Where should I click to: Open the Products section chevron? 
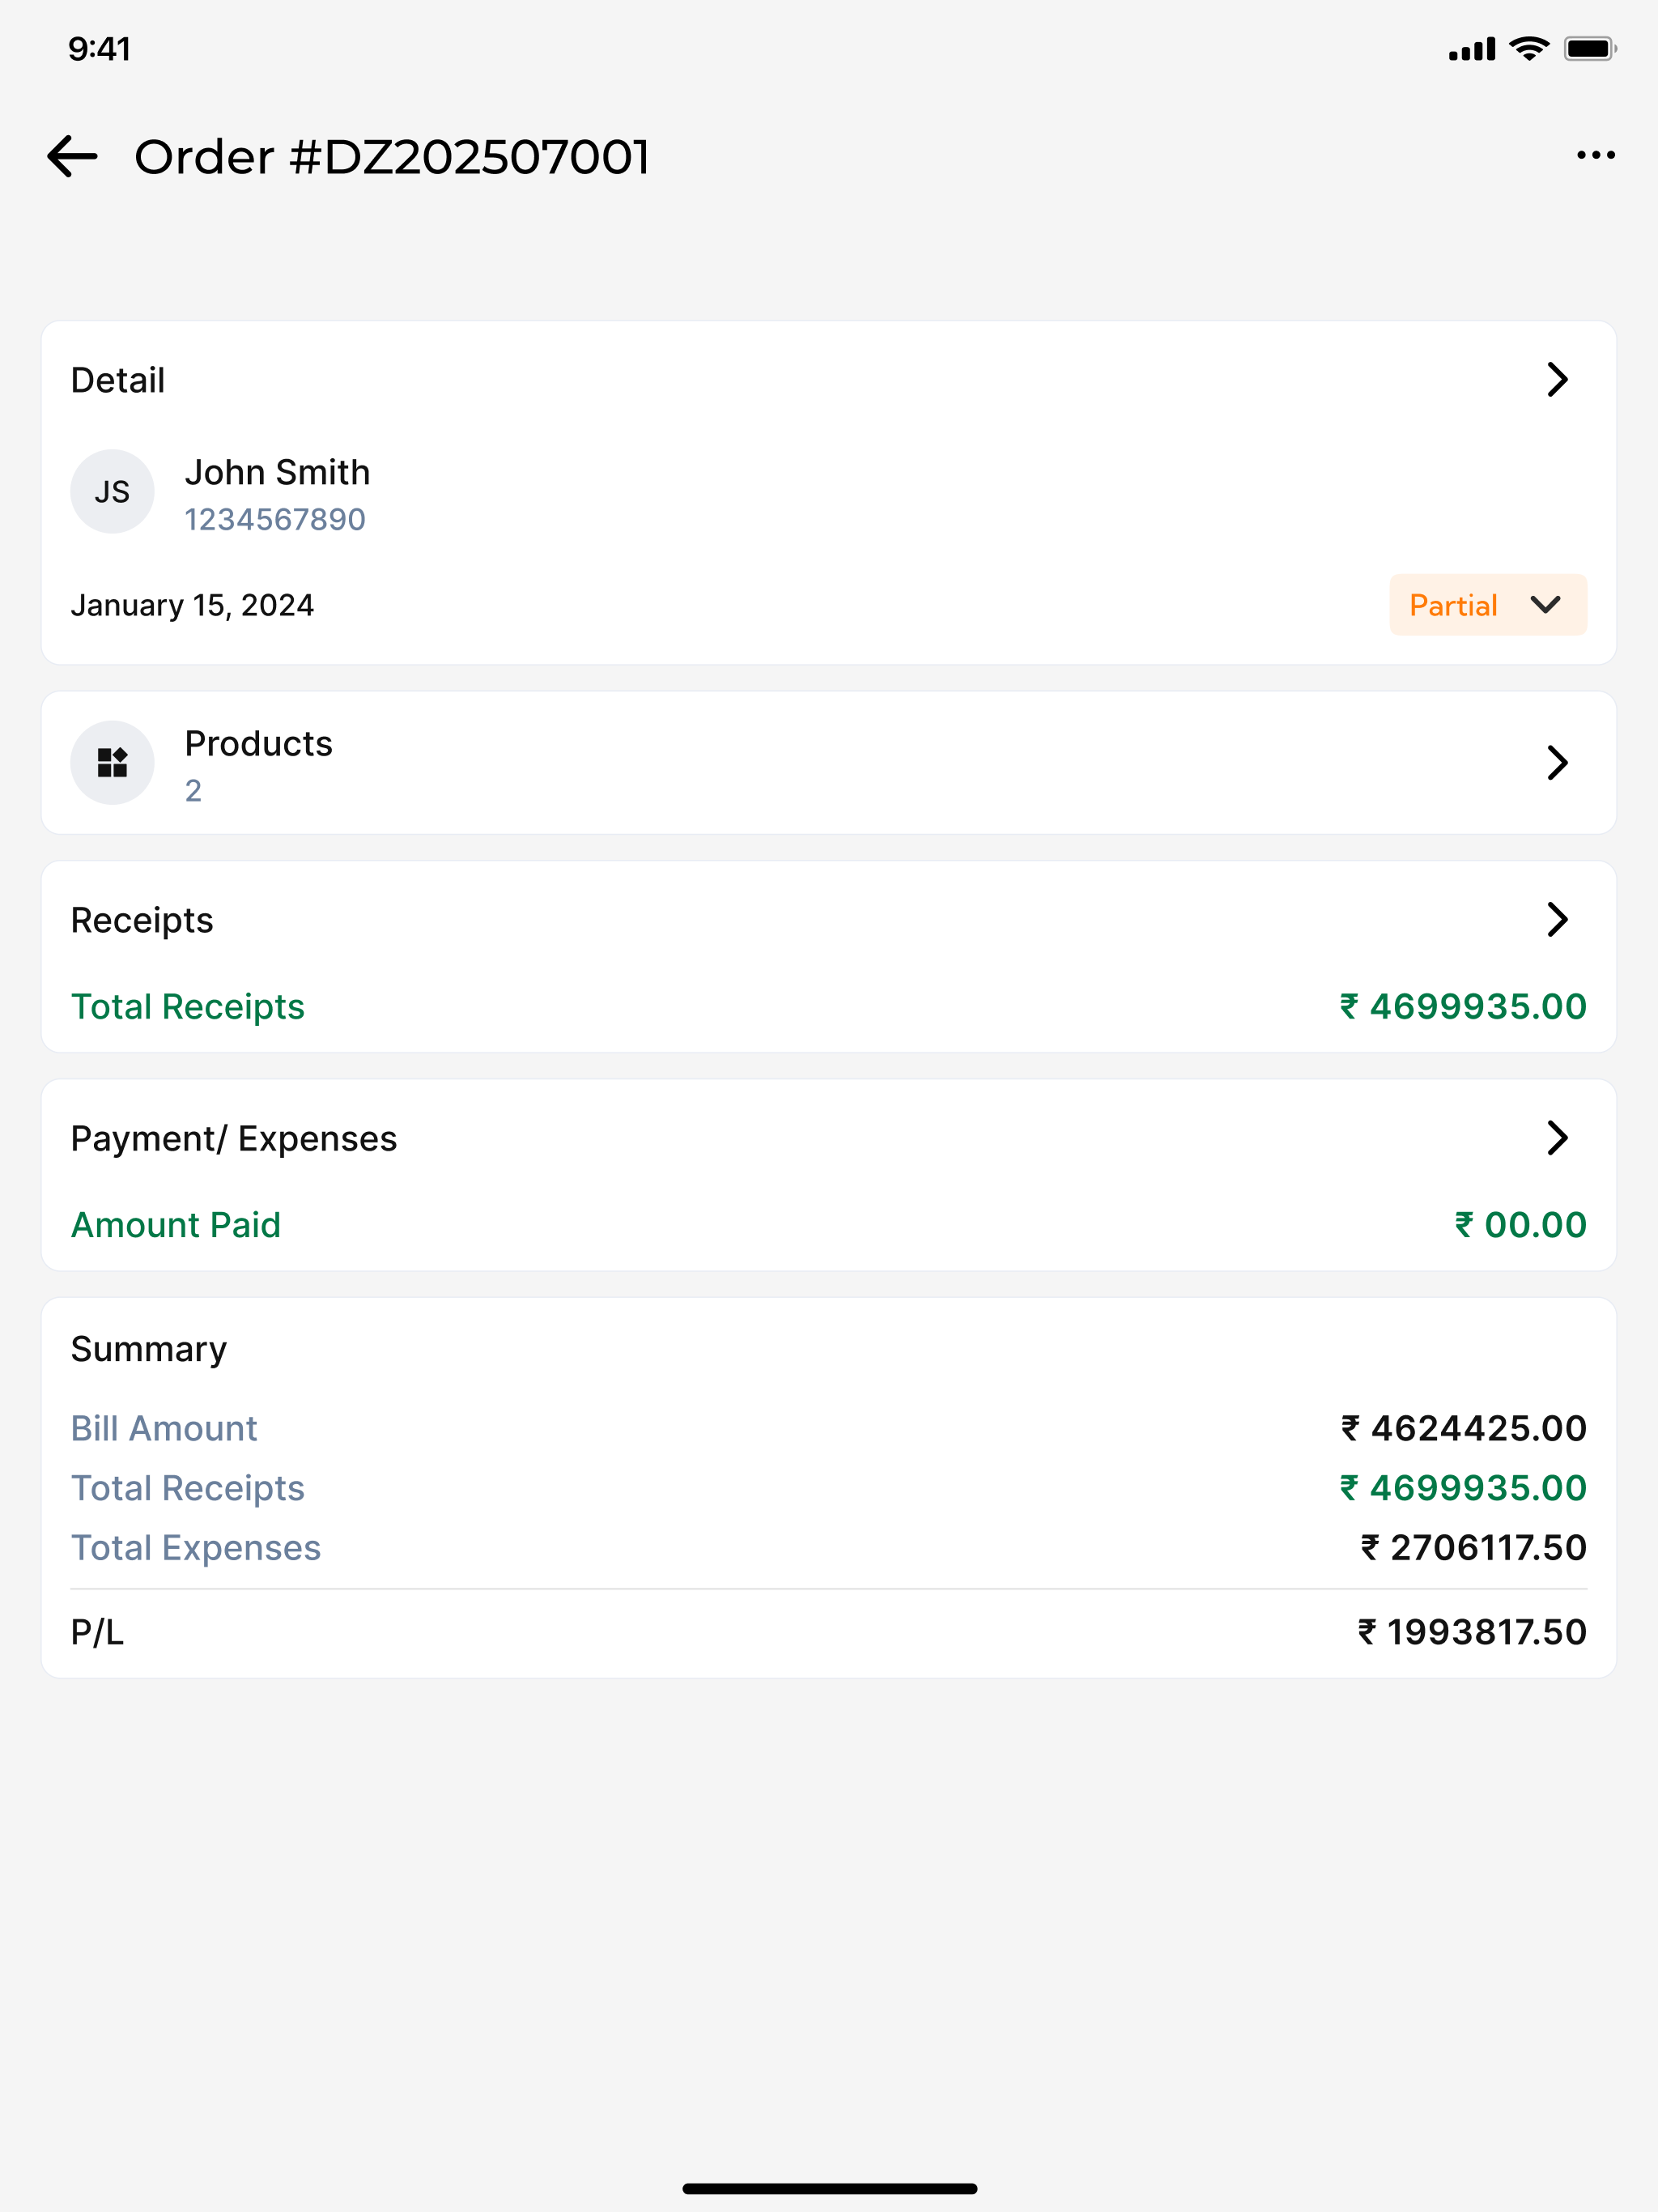(1557, 762)
